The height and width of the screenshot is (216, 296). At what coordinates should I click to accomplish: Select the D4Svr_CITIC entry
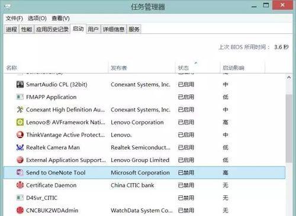click(x=41, y=198)
